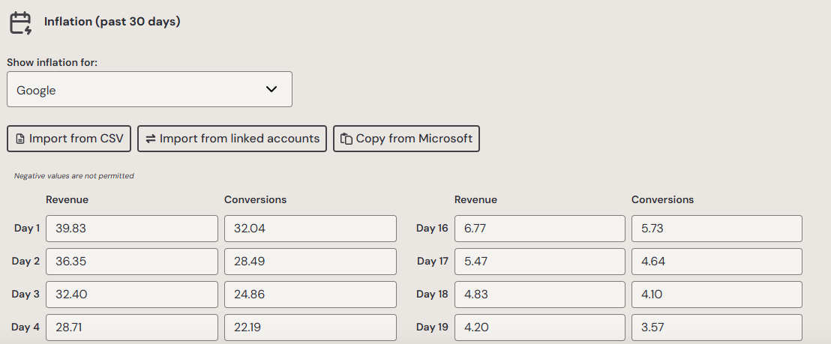This screenshot has height=344, width=831.
Task: Click the chevron arrow in Google dropdown
Action: (x=271, y=89)
